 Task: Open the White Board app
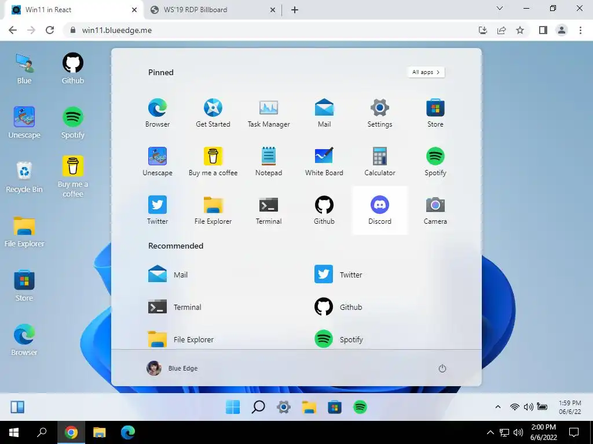coord(324,162)
